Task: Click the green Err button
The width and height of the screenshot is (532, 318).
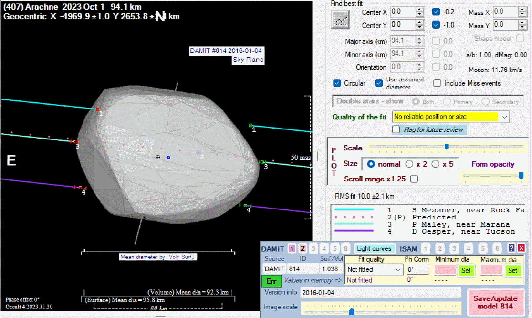Action: coord(271,280)
